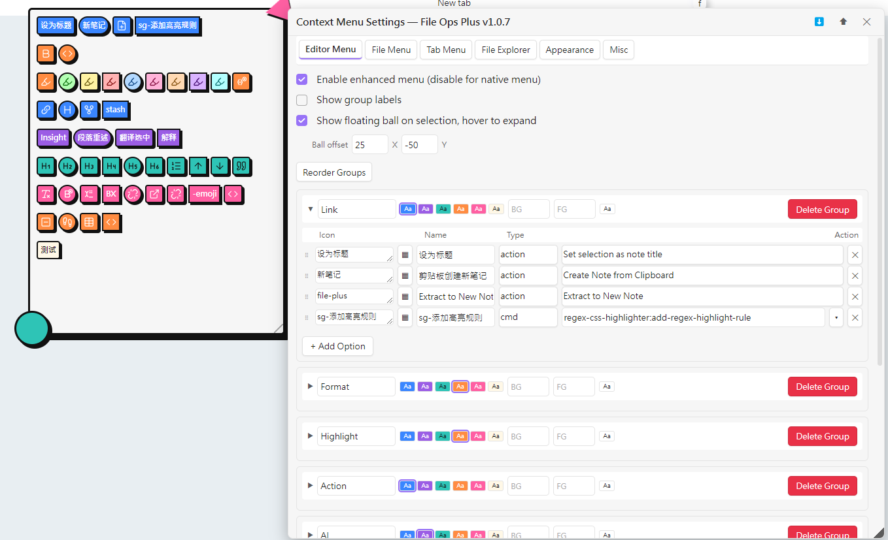Delete the Highlight group

coord(823,436)
